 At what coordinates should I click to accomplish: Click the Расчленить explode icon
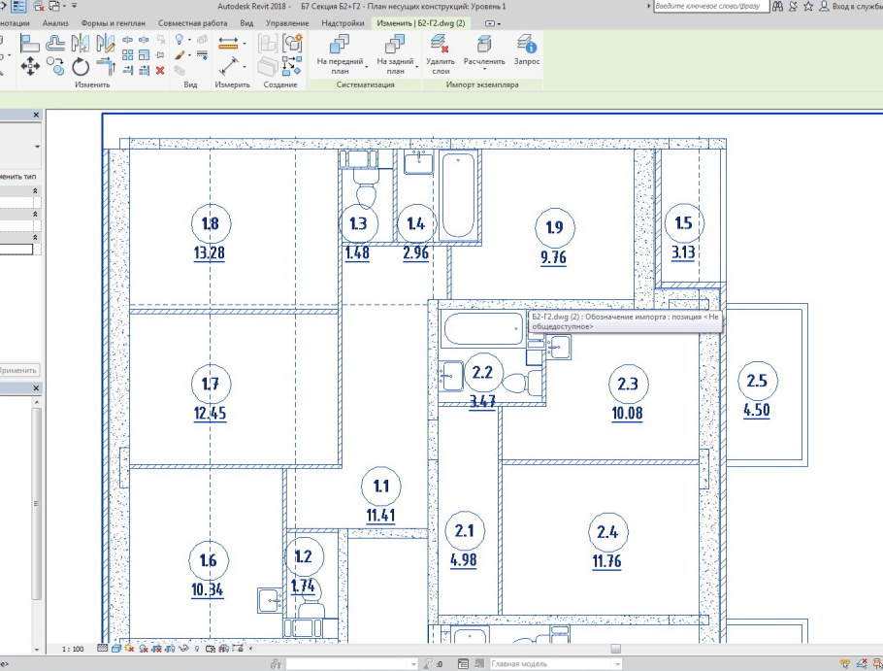click(x=483, y=53)
